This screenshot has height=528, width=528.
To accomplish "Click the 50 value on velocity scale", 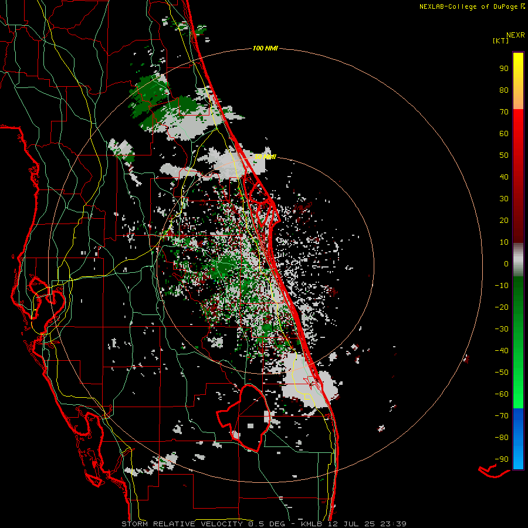I will [504, 155].
